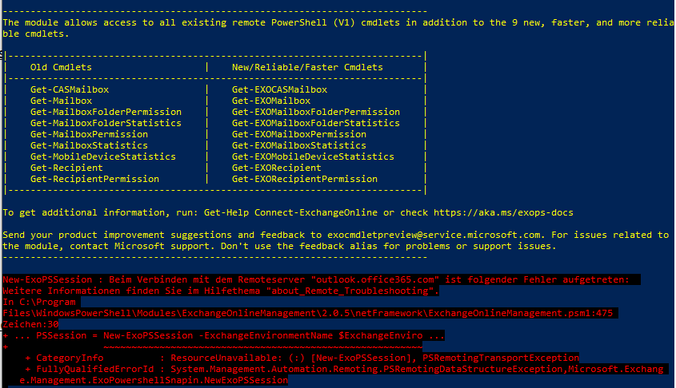Click the Get-CASMailbox old cmdlet
This screenshot has height=388, width=676.
tap(69, 90)
